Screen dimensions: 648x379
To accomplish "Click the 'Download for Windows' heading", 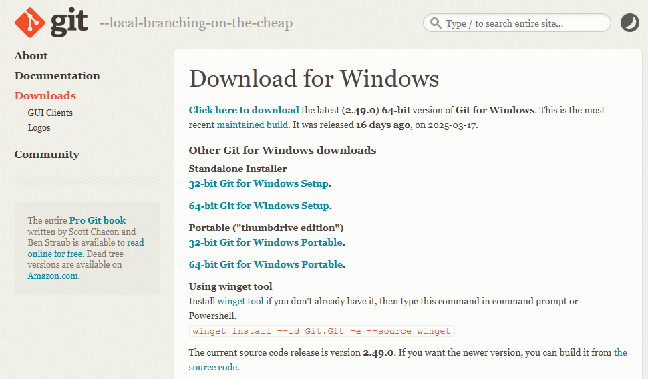I will [314, 79].
